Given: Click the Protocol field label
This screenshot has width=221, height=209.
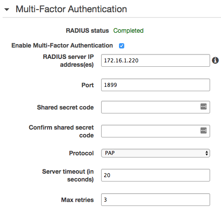Looking at the screenshot, I should point(81,153).
